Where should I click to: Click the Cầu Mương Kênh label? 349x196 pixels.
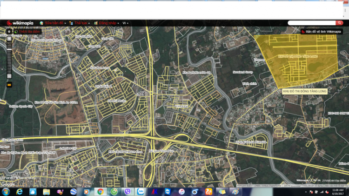[13, 140]
